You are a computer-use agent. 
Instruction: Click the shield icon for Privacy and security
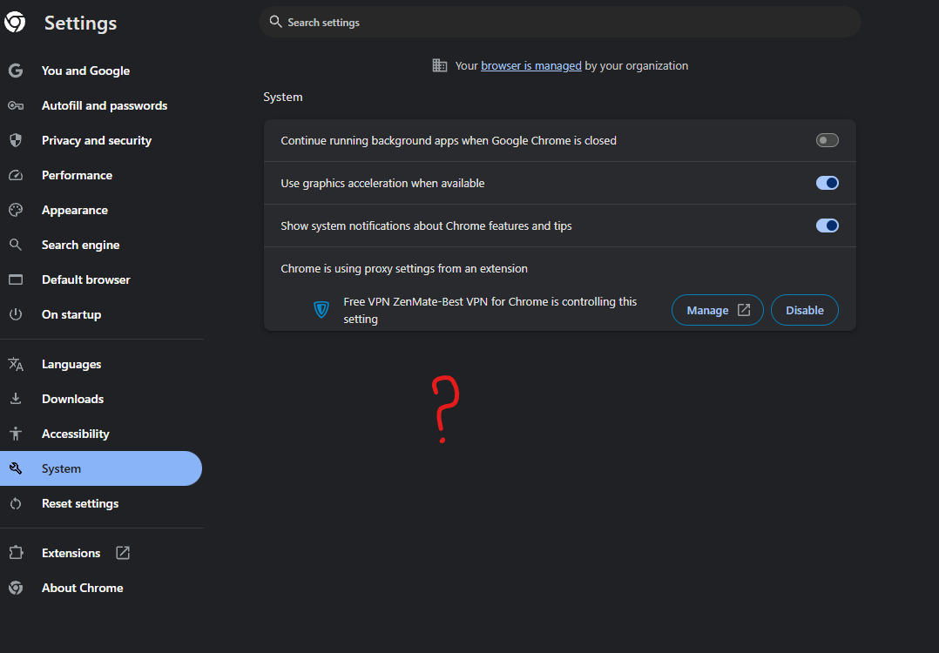(16, 141)
